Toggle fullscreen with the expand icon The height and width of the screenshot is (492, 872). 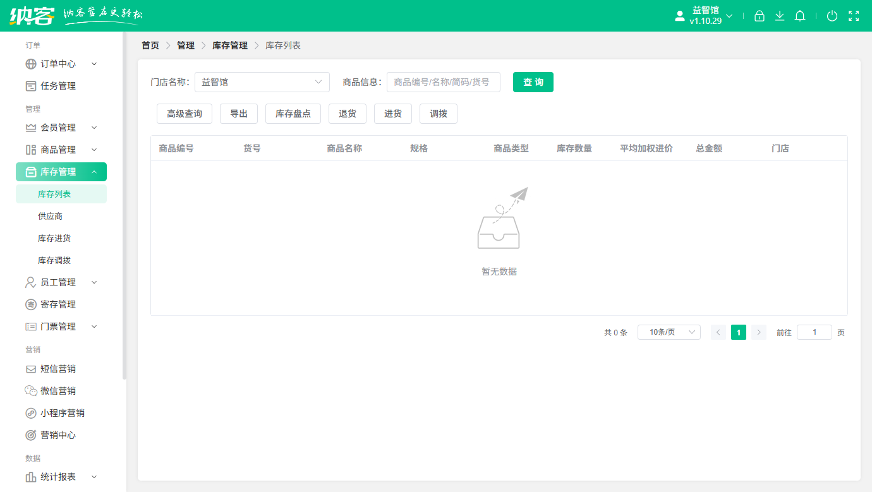pos(854,16)
